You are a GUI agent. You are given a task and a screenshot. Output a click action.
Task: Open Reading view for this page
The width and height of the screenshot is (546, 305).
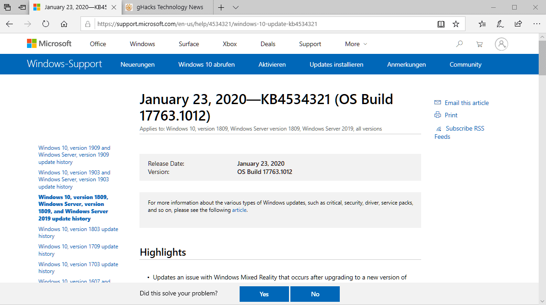coord(441,23)
